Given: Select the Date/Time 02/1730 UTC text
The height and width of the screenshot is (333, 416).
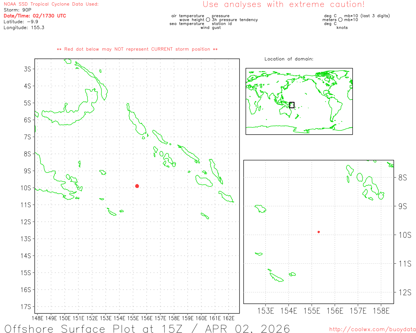Looking at the screenshot, I should [35, 16].
